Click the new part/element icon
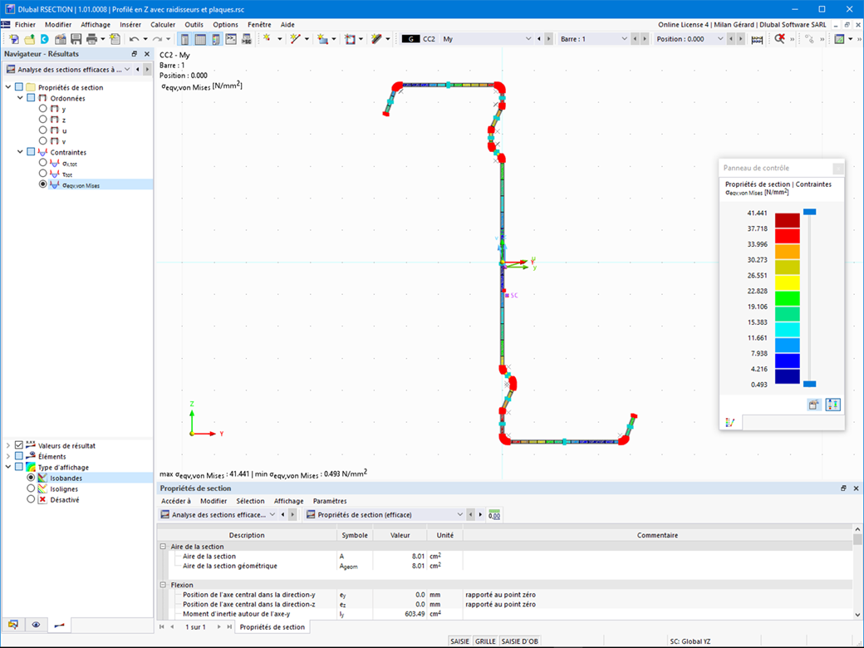 point(323,39)
